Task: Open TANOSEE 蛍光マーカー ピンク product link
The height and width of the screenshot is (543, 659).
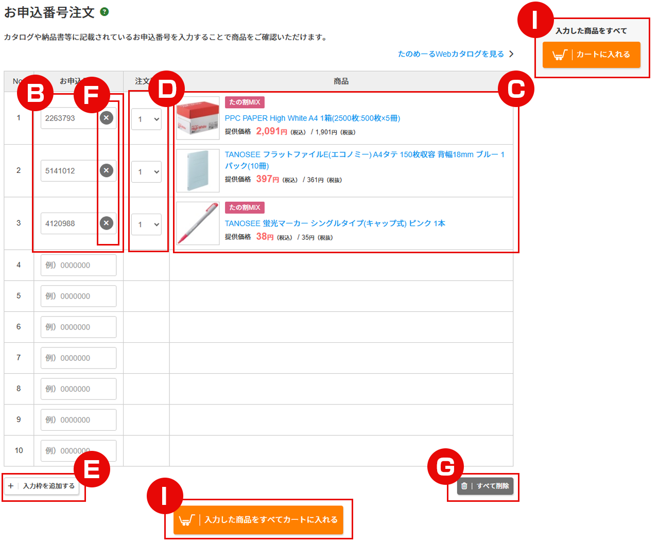Action: [x=335, y=223]
